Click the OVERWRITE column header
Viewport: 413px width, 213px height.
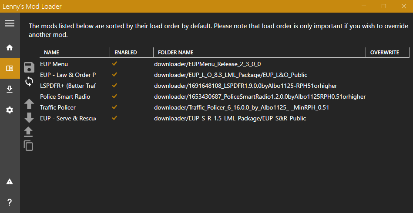coord(384,53)
